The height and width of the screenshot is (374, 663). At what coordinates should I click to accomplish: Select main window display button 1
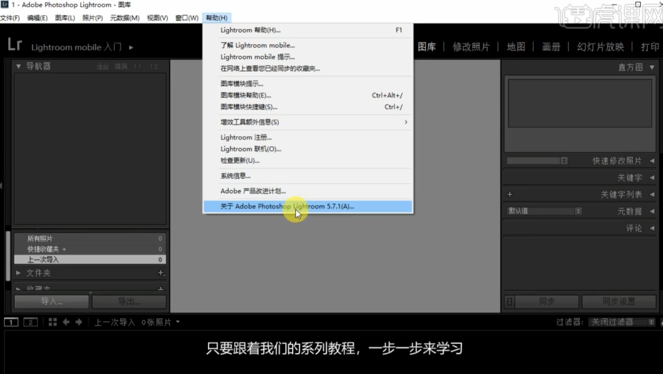click(x=11, y=322)
